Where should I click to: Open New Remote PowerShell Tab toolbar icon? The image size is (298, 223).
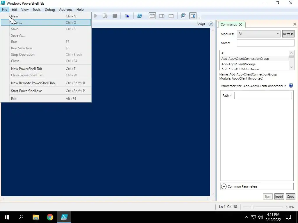pos(127,16)
